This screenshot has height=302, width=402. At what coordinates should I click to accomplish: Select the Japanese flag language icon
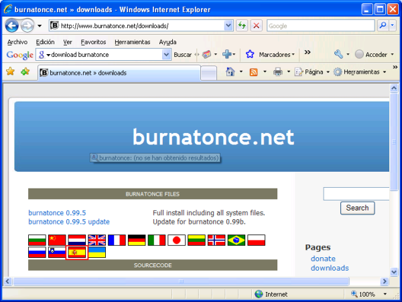coord(176,239)
